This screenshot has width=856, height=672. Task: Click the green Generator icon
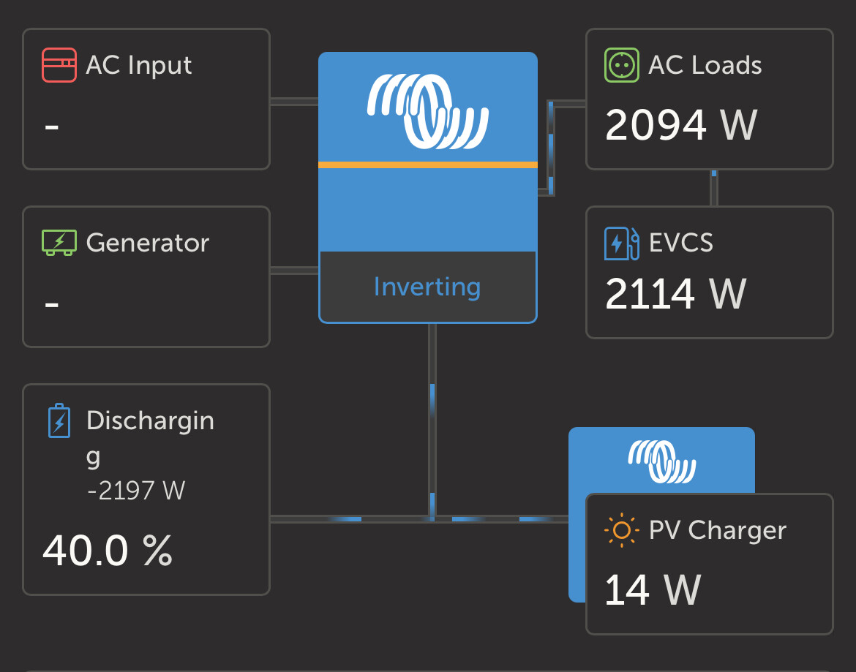pyautogui.click(x=59, y=243)
